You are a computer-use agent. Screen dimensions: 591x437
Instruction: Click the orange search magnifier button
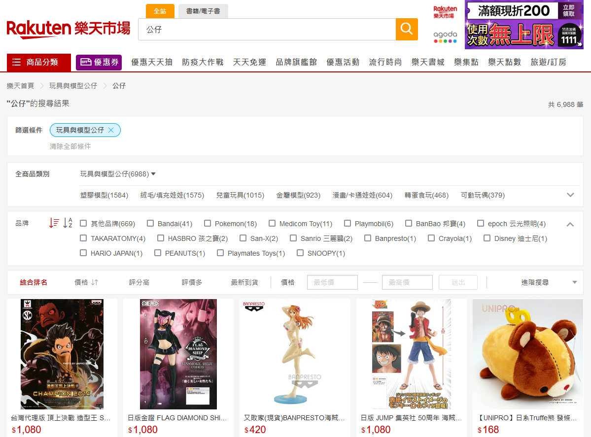click(407, 29)
